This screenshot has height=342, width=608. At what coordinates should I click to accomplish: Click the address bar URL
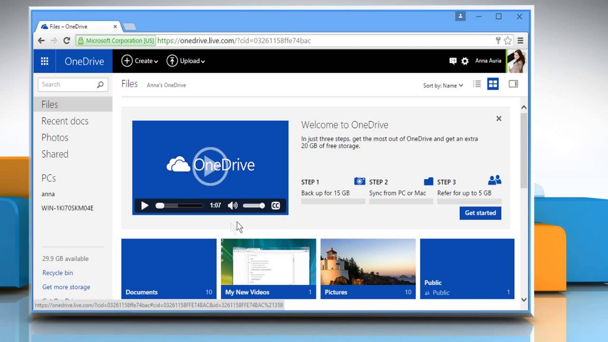tap(234, 41)
